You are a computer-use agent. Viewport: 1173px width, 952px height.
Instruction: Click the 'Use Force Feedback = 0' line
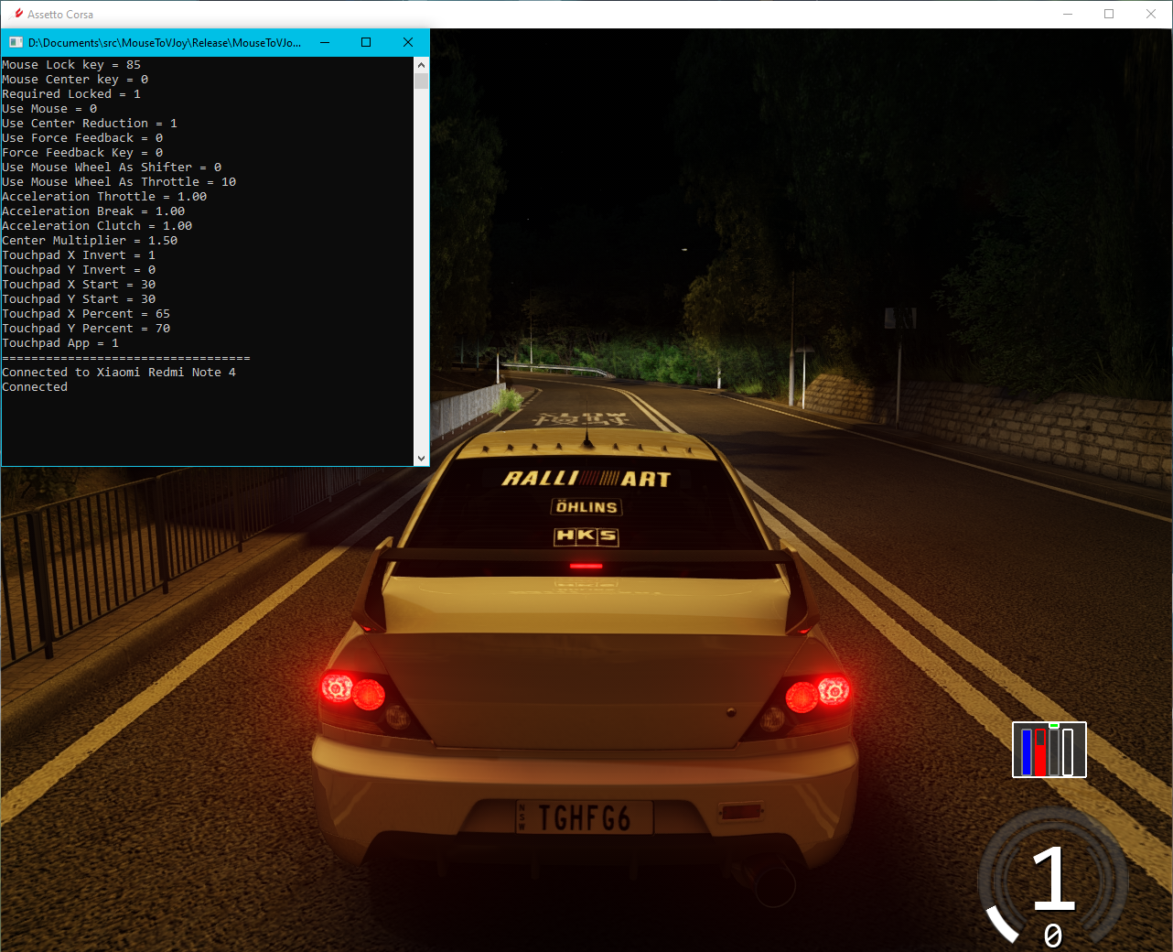[x=82, y=138]
